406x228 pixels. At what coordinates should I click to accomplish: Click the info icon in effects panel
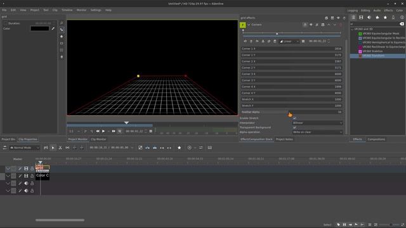click(402, 17)
